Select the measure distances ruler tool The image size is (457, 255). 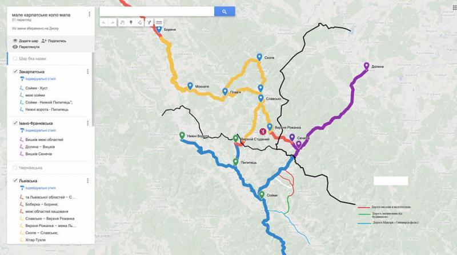[159, 23]
